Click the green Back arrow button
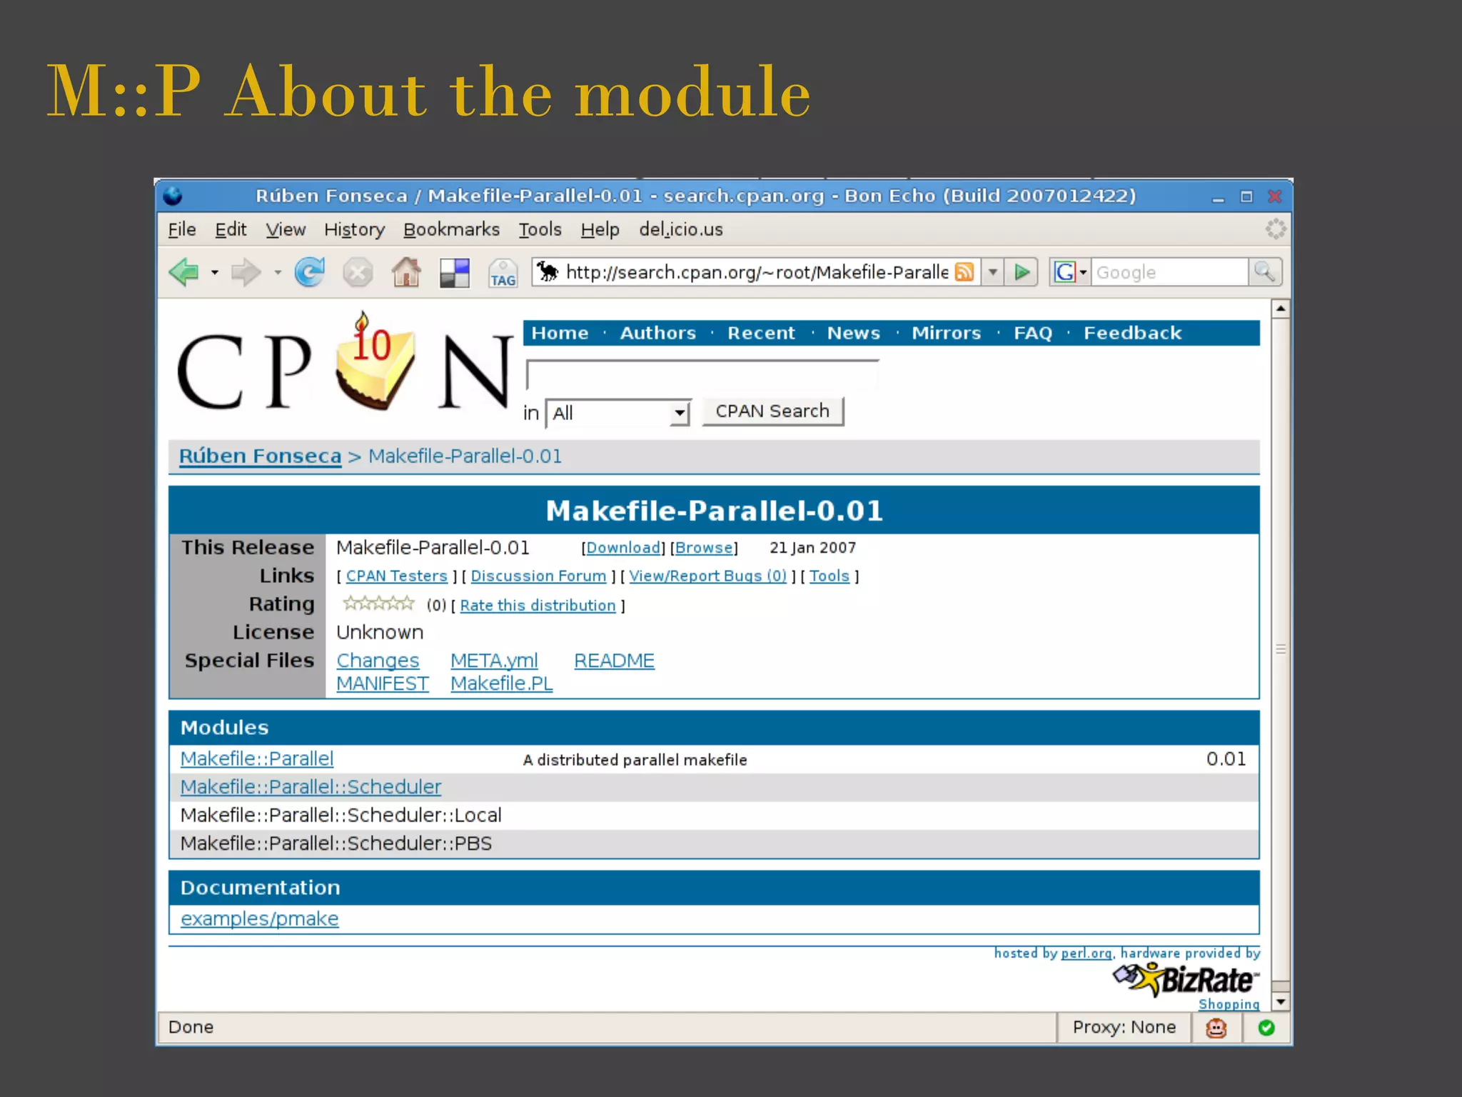Screen dimensions: 1462x1097 click(184, 272)
